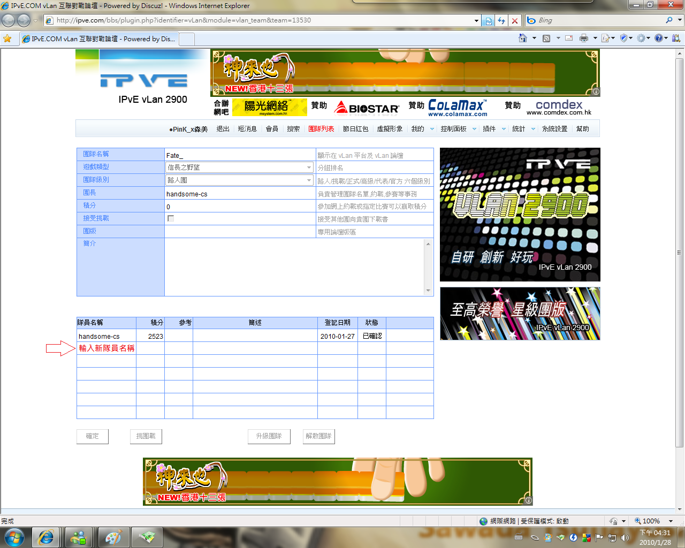Viewport: 685px width, 548px height.
Task: Switch to Internet Explorer in the taskbar
Action: pos(46,537)
